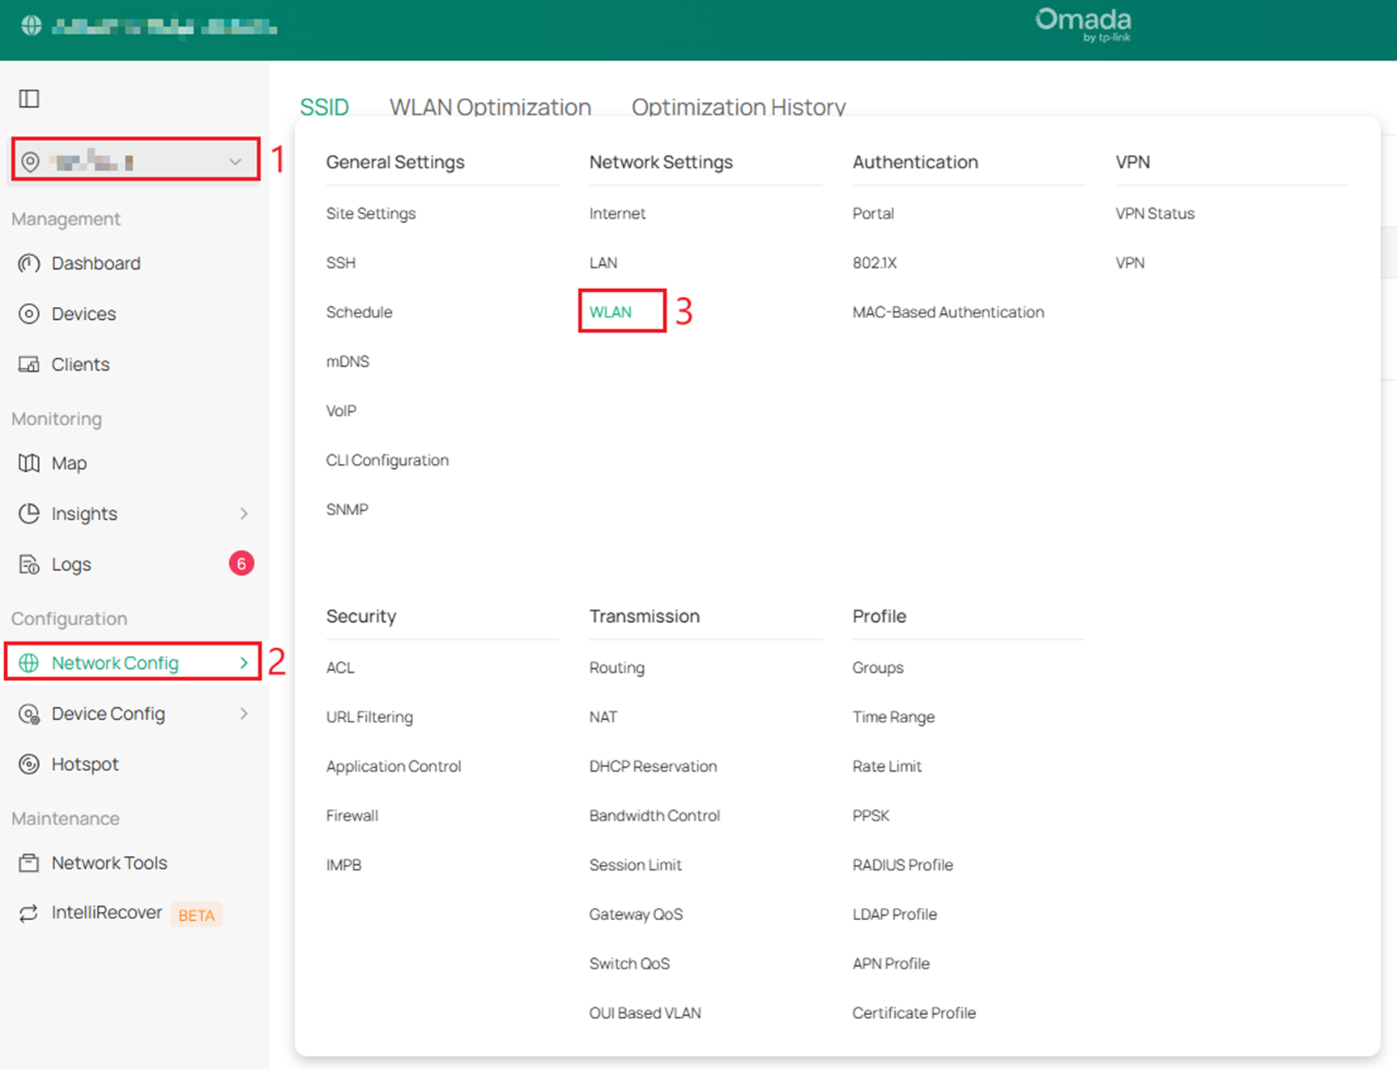Click the Dashboard gauge icon
The width and height of the screenshot is (1397, 1069).
(29, 263)
